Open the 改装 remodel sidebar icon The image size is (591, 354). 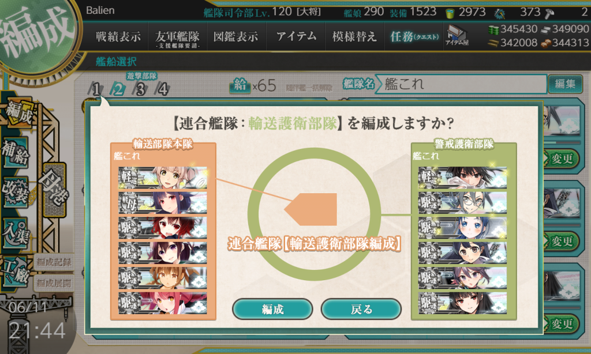click(16, 193)
